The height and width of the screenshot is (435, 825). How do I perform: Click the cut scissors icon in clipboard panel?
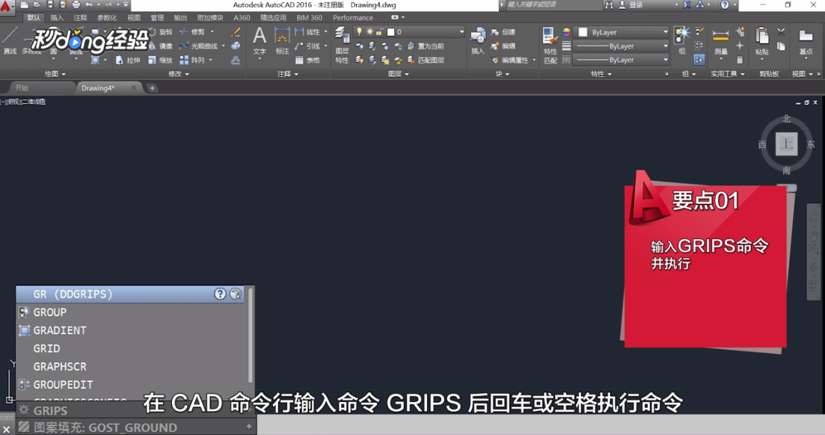tap(781, 32)
